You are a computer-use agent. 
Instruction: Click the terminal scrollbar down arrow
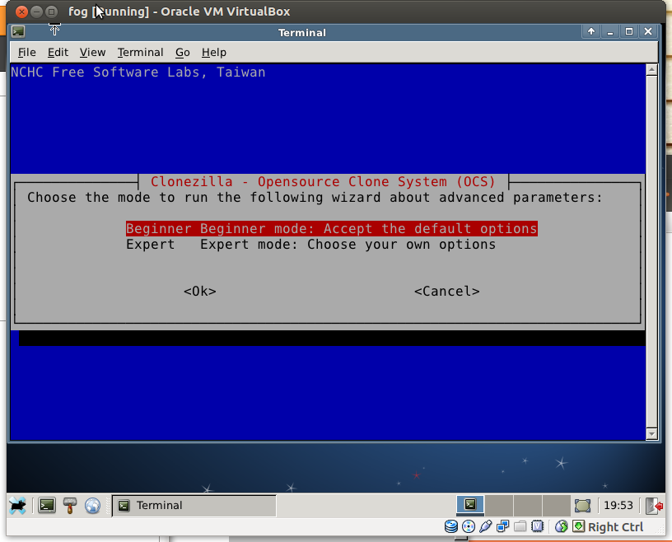[x=651, y=433]
